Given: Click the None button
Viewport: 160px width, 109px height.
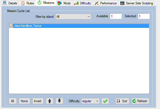Looking at the screenshot, I should (x=24, y=101).
